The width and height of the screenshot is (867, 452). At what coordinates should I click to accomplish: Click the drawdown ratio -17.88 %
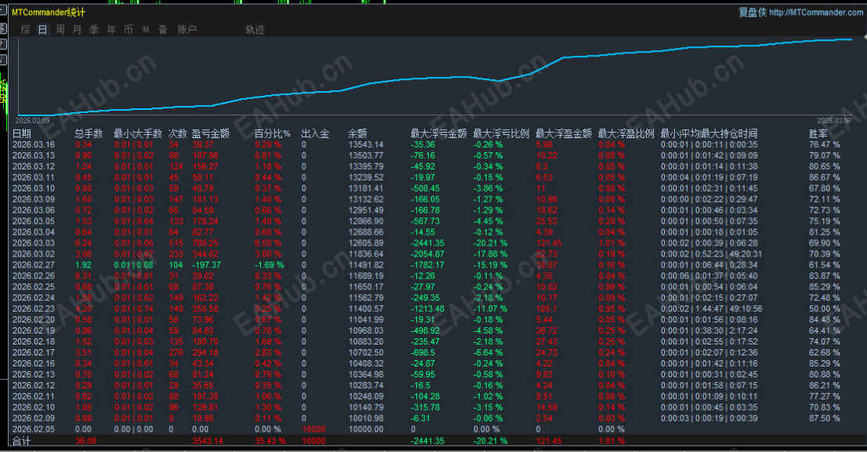(490, 254)
